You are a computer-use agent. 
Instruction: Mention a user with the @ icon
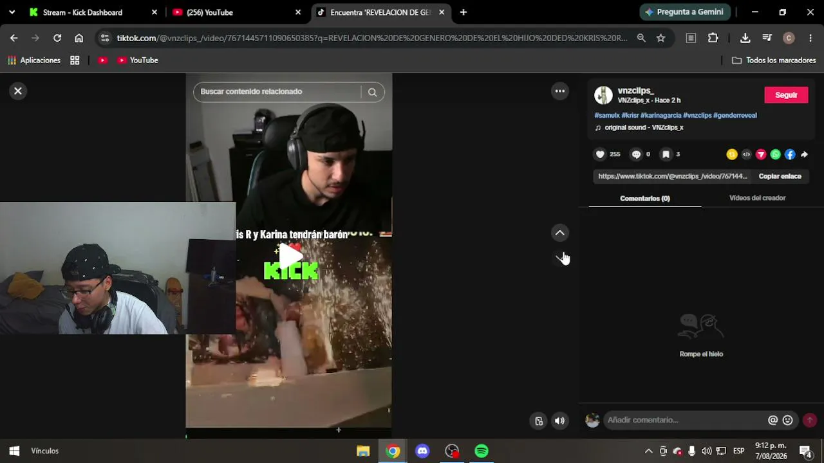pyautogui.click(x=772, y=420)
